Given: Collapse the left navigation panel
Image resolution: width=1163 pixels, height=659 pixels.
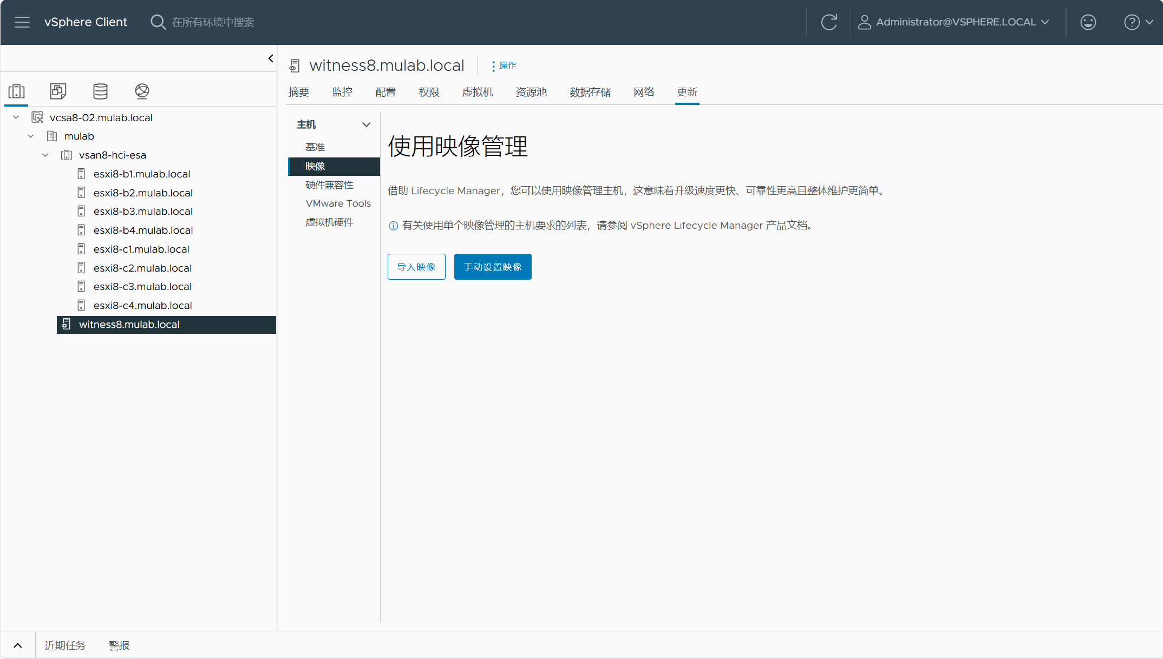Looking at the screenshot, I should 271,58.
